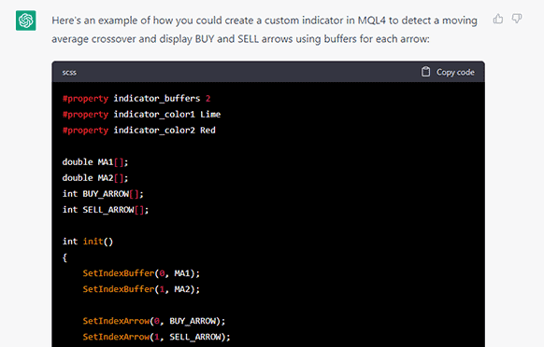544x347 pixels.
Task: Click the opening curly brace line
Action: coord(64,257)
